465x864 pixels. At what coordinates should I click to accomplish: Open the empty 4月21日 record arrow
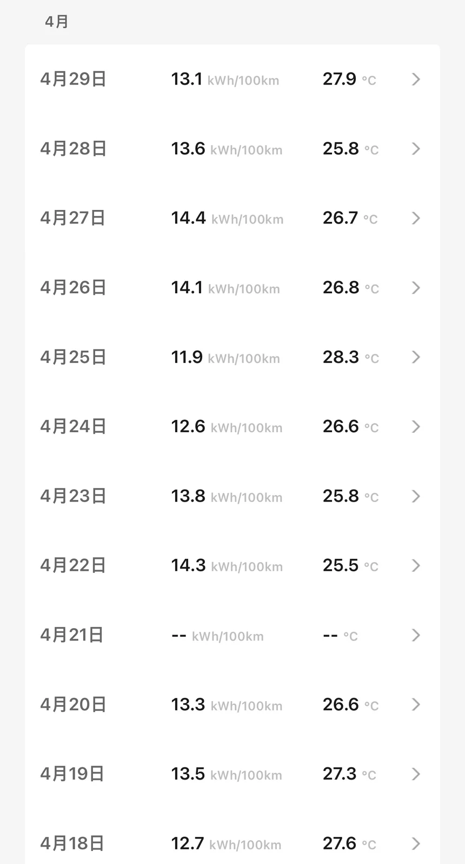tap(416, 635)
